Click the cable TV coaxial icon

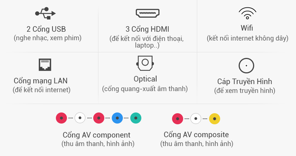(x=246, y=66)
